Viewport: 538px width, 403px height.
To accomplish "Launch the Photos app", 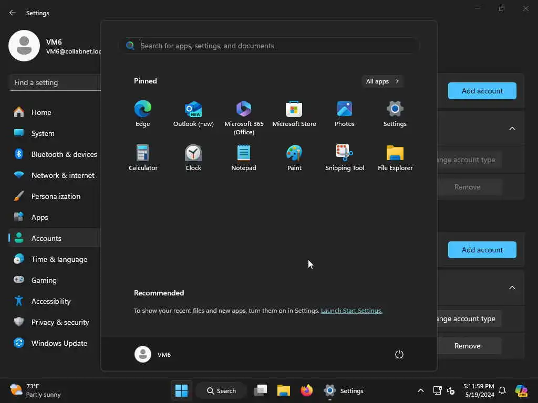I will coord(345,114).
